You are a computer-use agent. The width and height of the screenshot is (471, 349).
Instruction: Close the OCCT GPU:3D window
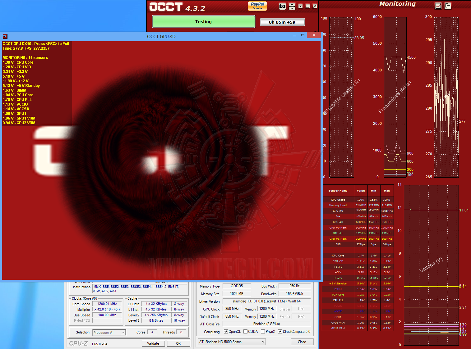314,35
